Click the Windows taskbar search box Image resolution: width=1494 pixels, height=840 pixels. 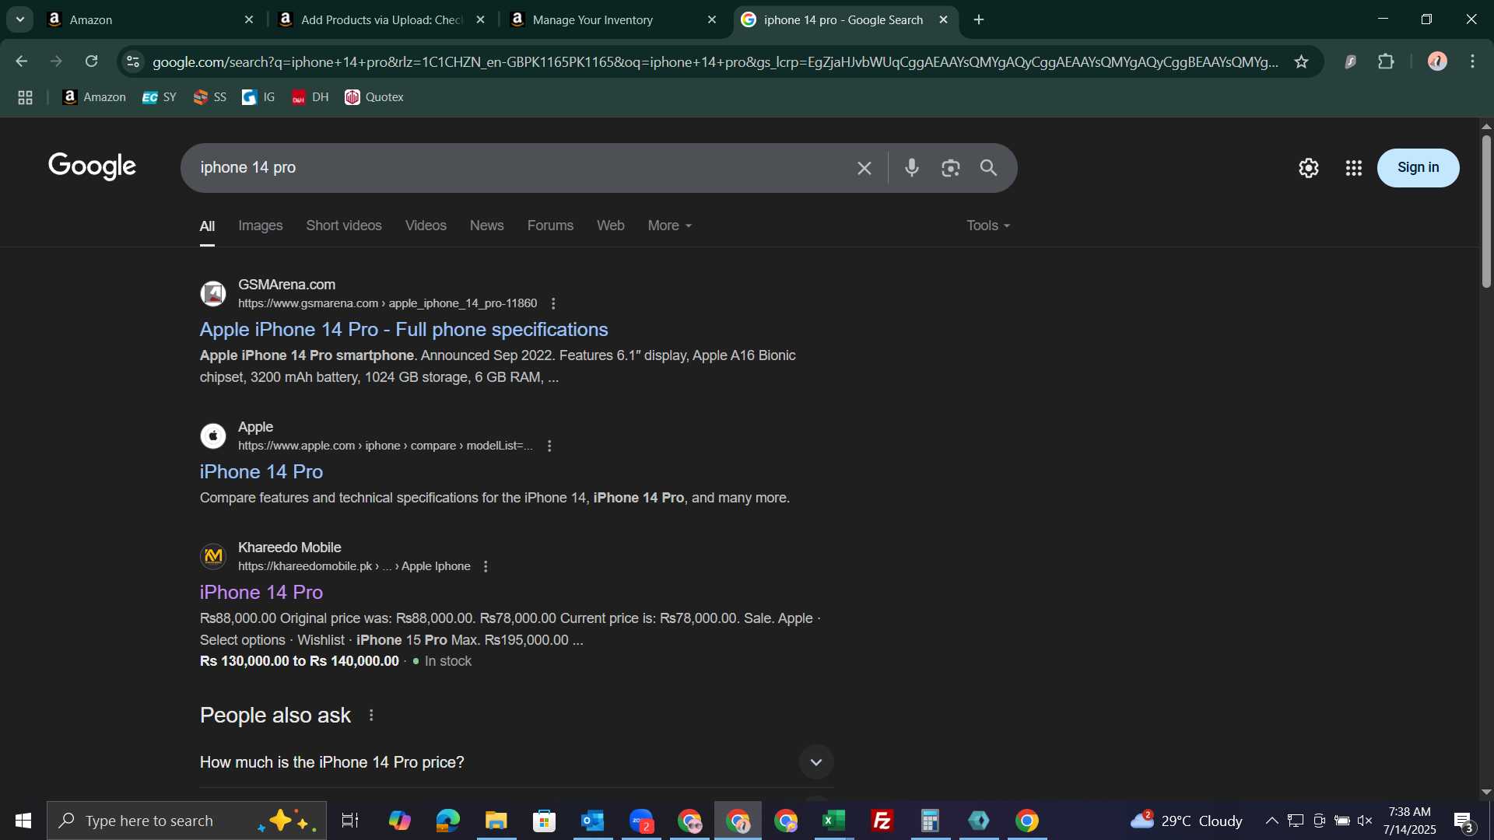(x=187, y=821)
